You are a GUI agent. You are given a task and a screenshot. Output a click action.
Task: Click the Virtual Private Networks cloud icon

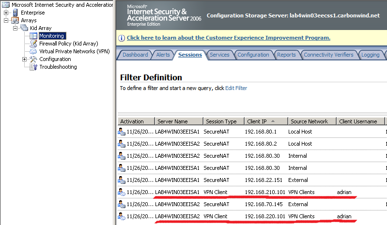(33, 51)
